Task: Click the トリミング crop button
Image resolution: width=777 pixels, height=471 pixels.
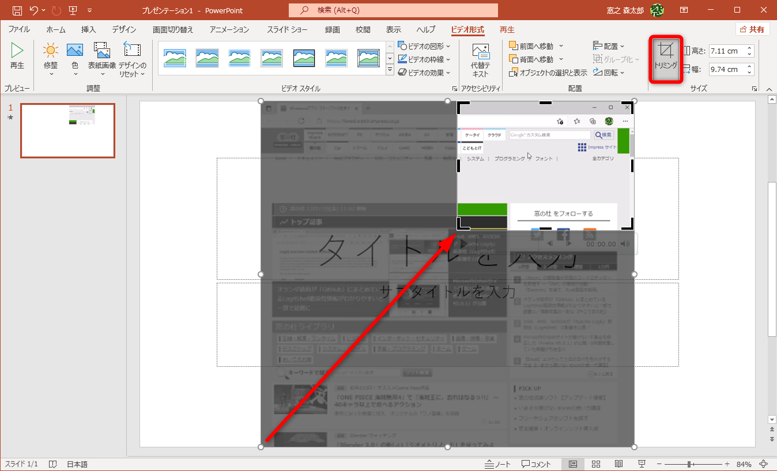Action: tap(666, 59)
